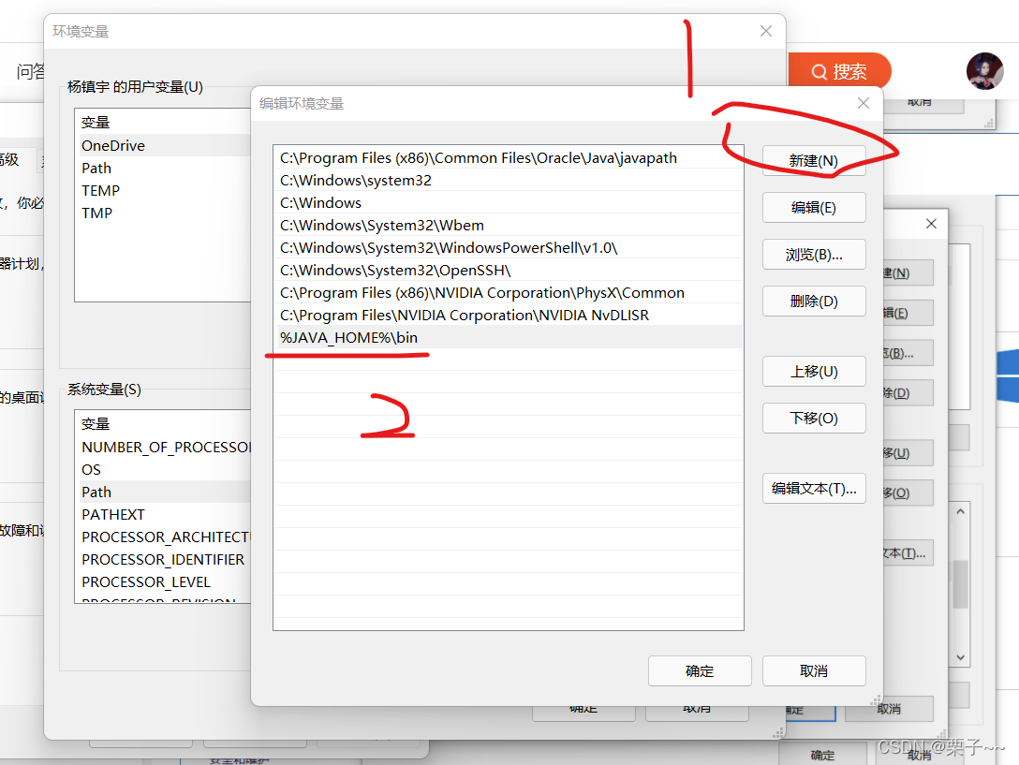Click the 下移(O) button in edit dialog
The width and height of the screenshot is (1019, 765).
pyautogui.click(x=814, y=418)
